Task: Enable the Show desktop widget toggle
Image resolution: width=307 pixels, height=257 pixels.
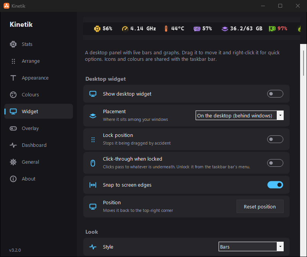Action: coord(275,94)
